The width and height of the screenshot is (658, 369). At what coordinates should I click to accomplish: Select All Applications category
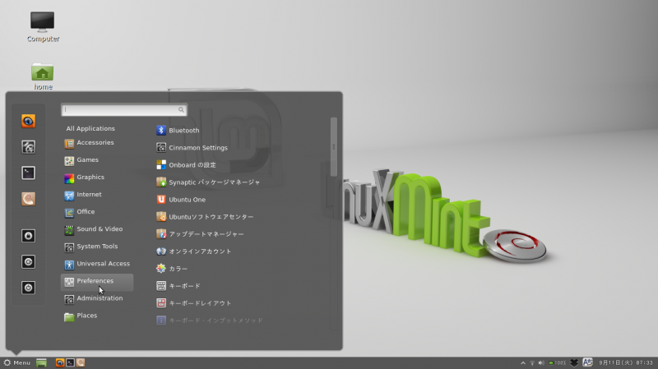tap(90, 128)
